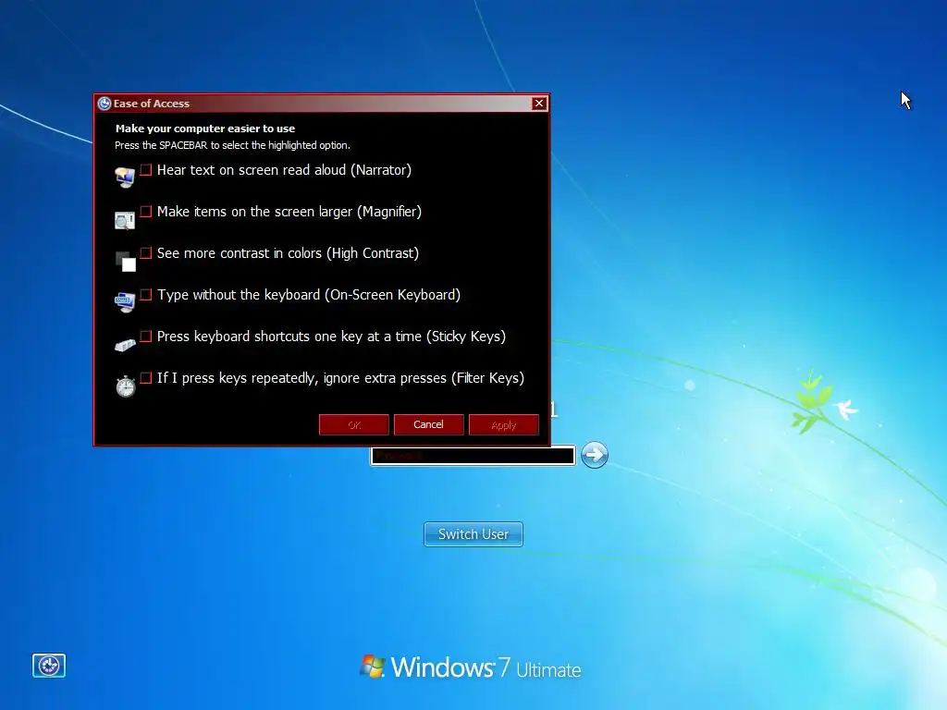947x710 pixels.
Task: Click the Ease of Access title bar icon
Action: [x=105, y=104]
